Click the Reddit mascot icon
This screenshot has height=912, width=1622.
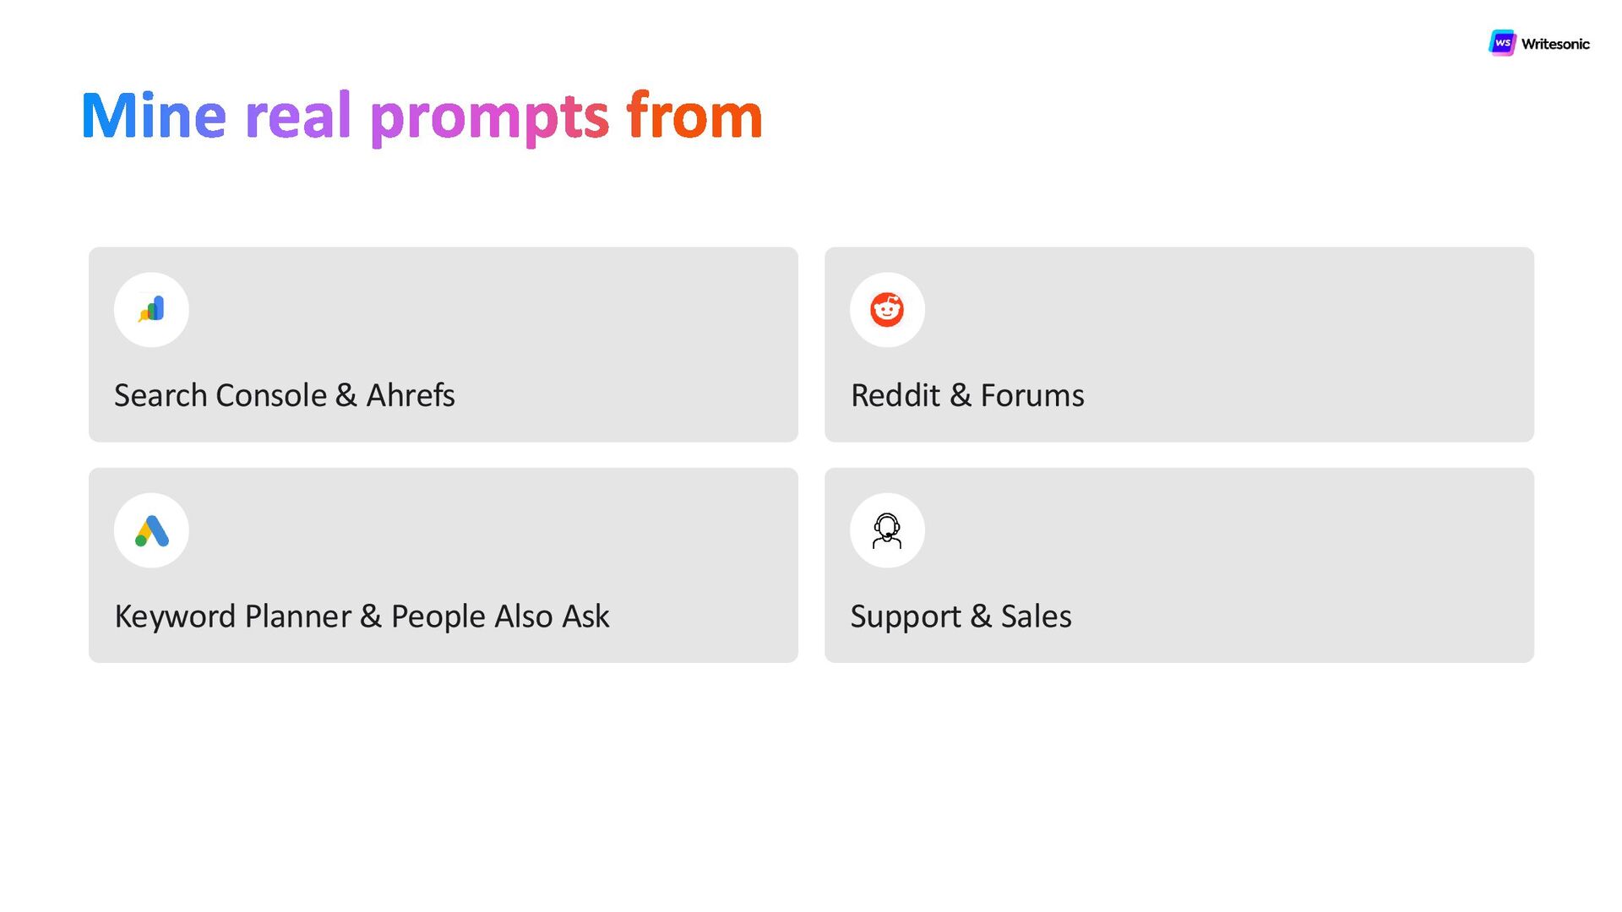tap(887, 309)
